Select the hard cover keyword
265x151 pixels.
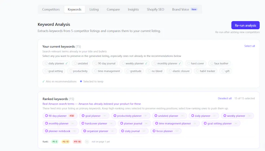tap(195, 63)
